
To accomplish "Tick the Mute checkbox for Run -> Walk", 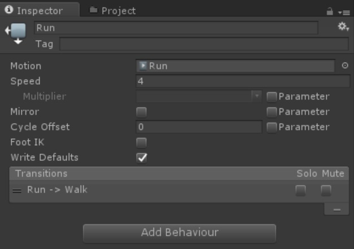I will pyautogui.click(x=326, y=190).
